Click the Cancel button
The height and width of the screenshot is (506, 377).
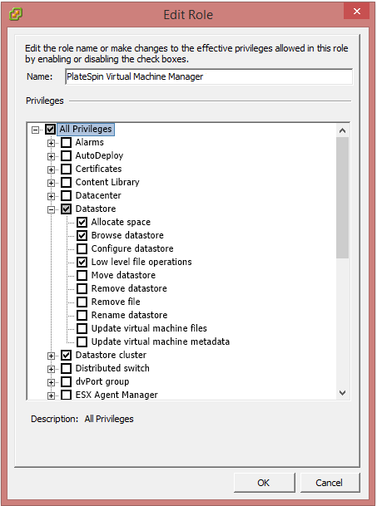click(x=330, y=483)
